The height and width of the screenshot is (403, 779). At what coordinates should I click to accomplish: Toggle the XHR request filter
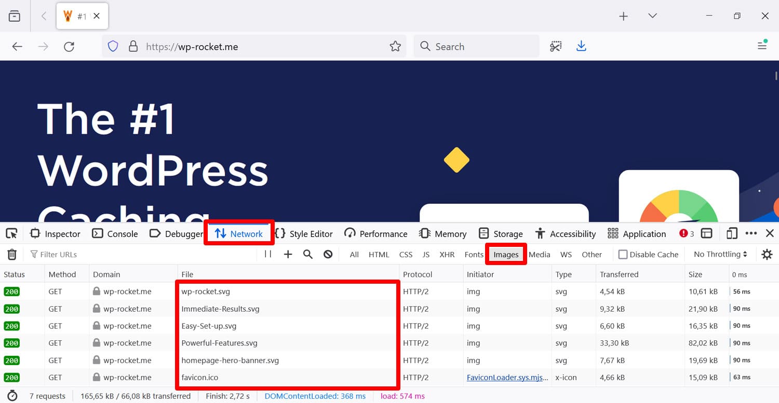[447, 255]
